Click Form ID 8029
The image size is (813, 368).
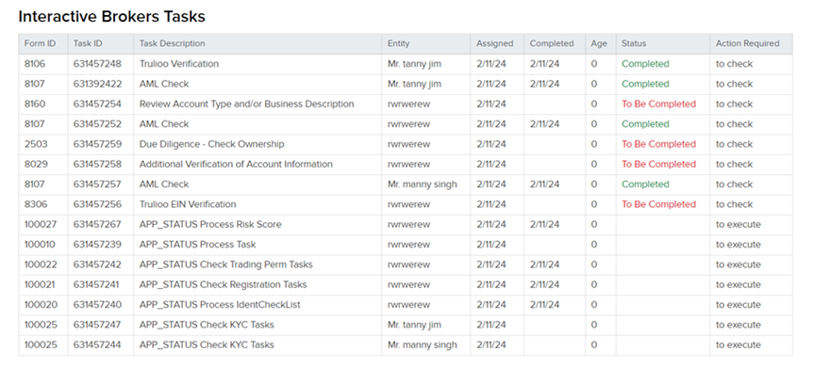tap(36, 164)
